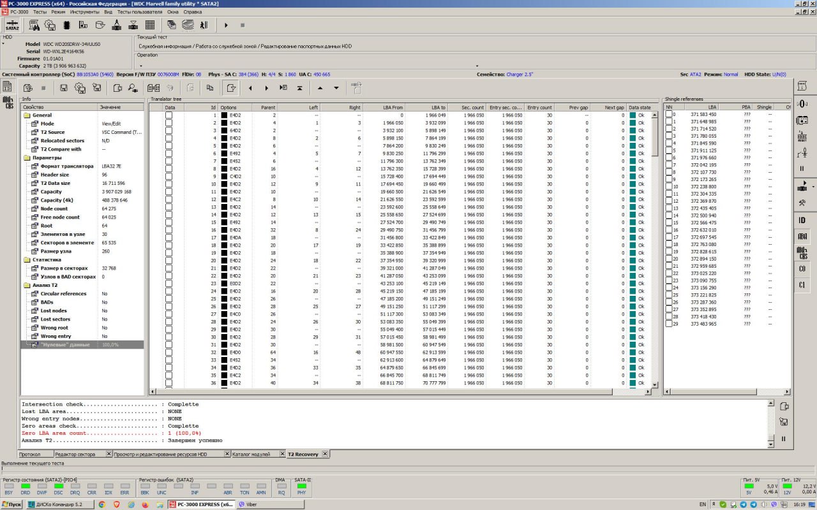Open the Пуск start button

click(11, 504)
